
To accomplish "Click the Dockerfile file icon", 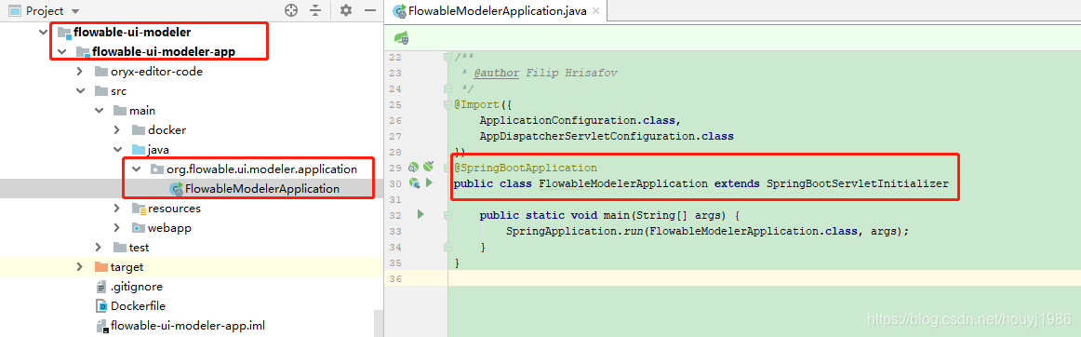I will (x=100, y=306).
